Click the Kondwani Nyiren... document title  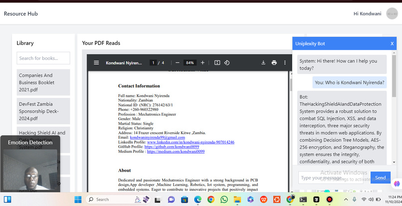click(x=124, y=62)
